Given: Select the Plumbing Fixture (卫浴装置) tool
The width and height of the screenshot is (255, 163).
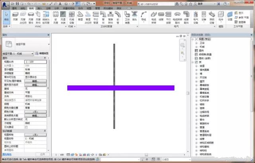Looking at the screenshot, I should (127, 17).
